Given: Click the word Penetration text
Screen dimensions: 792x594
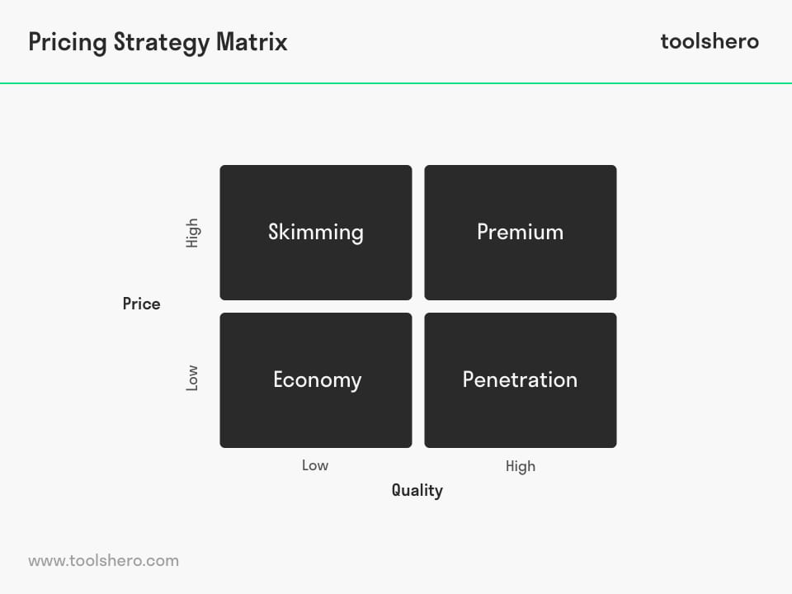Looking at the screenshot, I should 520,379.
